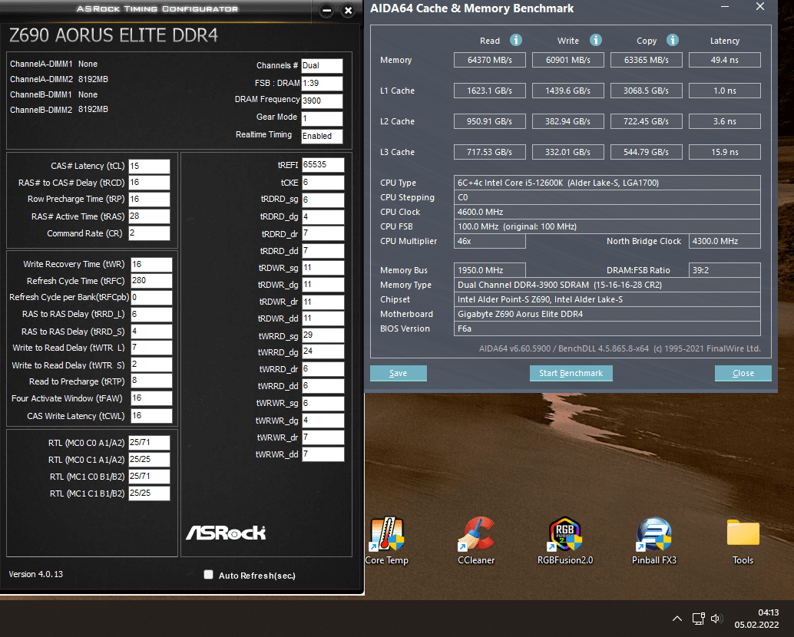Click the CPU Type value field
This screenshot has height=637, width=794.
click(607, 183)
